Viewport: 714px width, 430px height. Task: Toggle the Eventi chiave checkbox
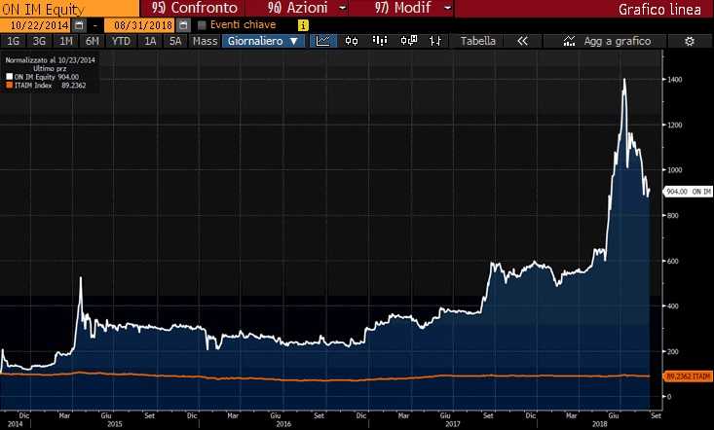(203, 25)
